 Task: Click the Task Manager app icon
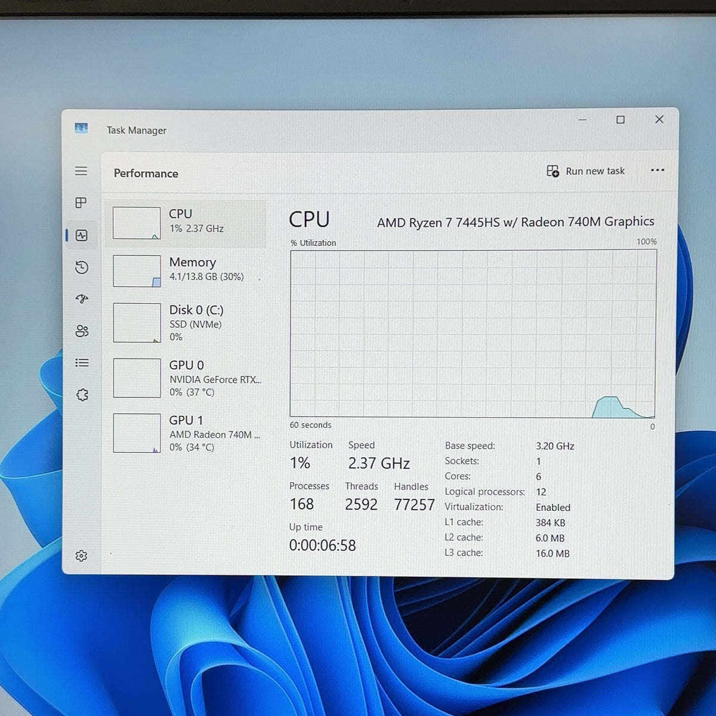click(x=81, y=128)
